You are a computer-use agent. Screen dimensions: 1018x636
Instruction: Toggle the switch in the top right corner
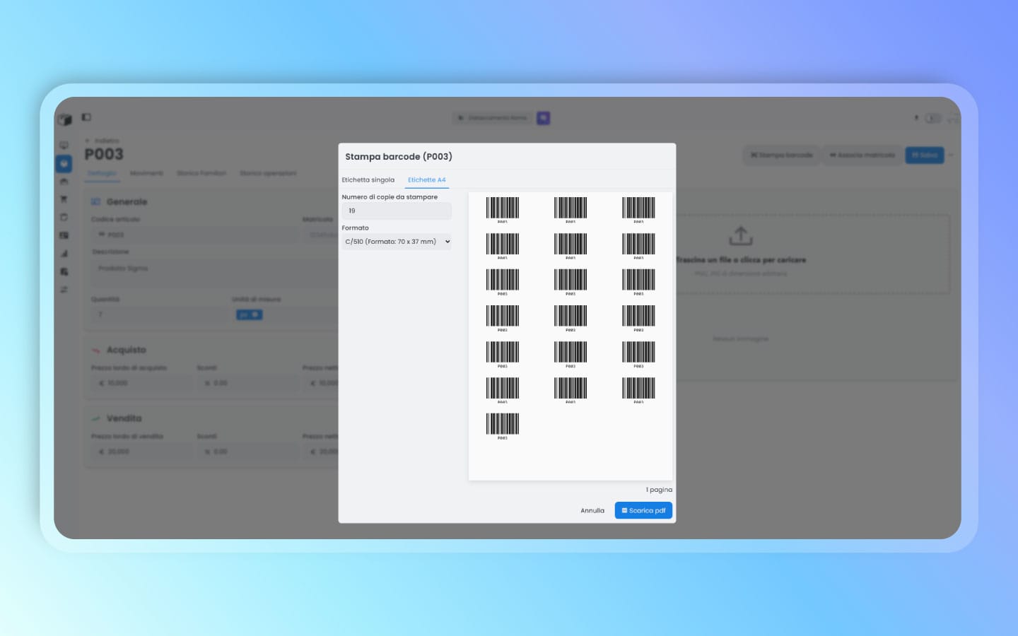[x=933, y=118]
